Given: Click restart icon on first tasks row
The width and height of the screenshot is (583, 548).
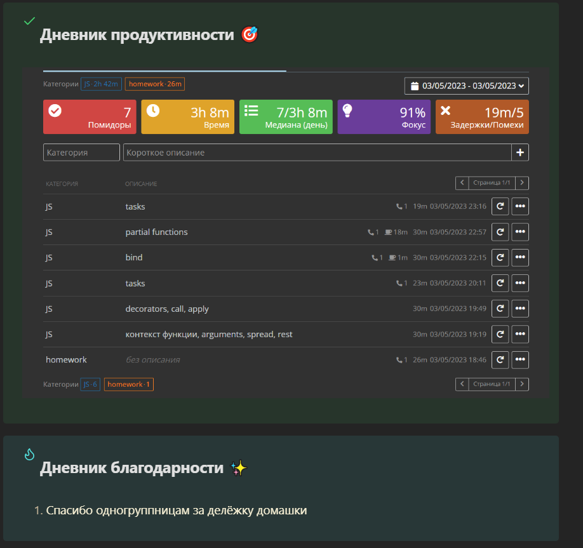Looking at the screenshot, I should click(x=500, y=206).
